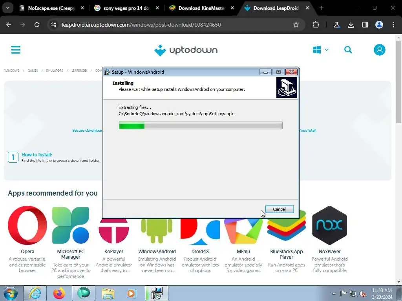402x301 pixels.
Task: Open the MEmu app icon
Action: coord(243,230)
